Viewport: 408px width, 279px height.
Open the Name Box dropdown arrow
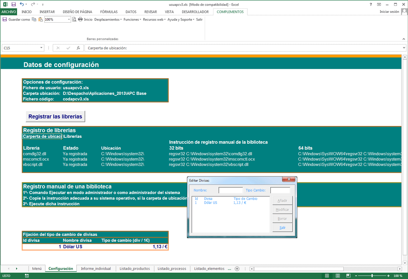point(41,48)
